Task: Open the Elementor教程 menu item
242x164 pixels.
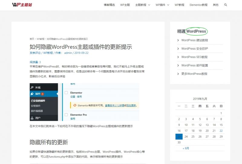Action: [x=198, y=5]
